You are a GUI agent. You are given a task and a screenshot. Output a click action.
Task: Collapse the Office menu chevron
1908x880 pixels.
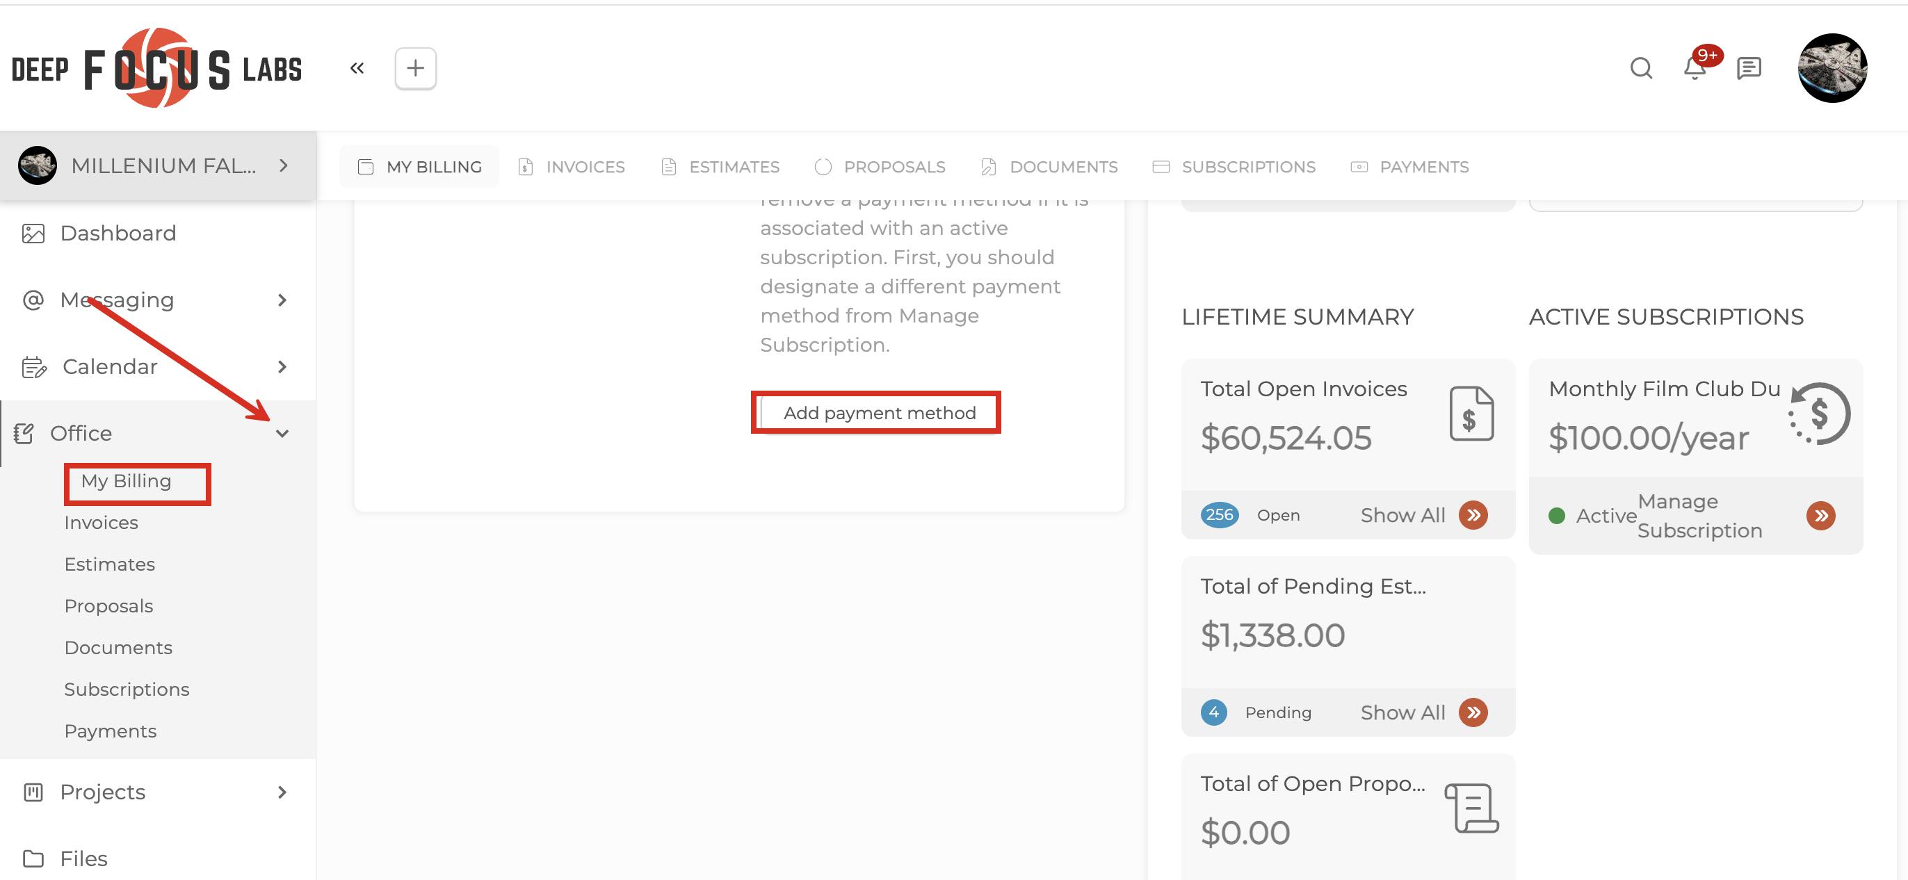click(282, 433)
